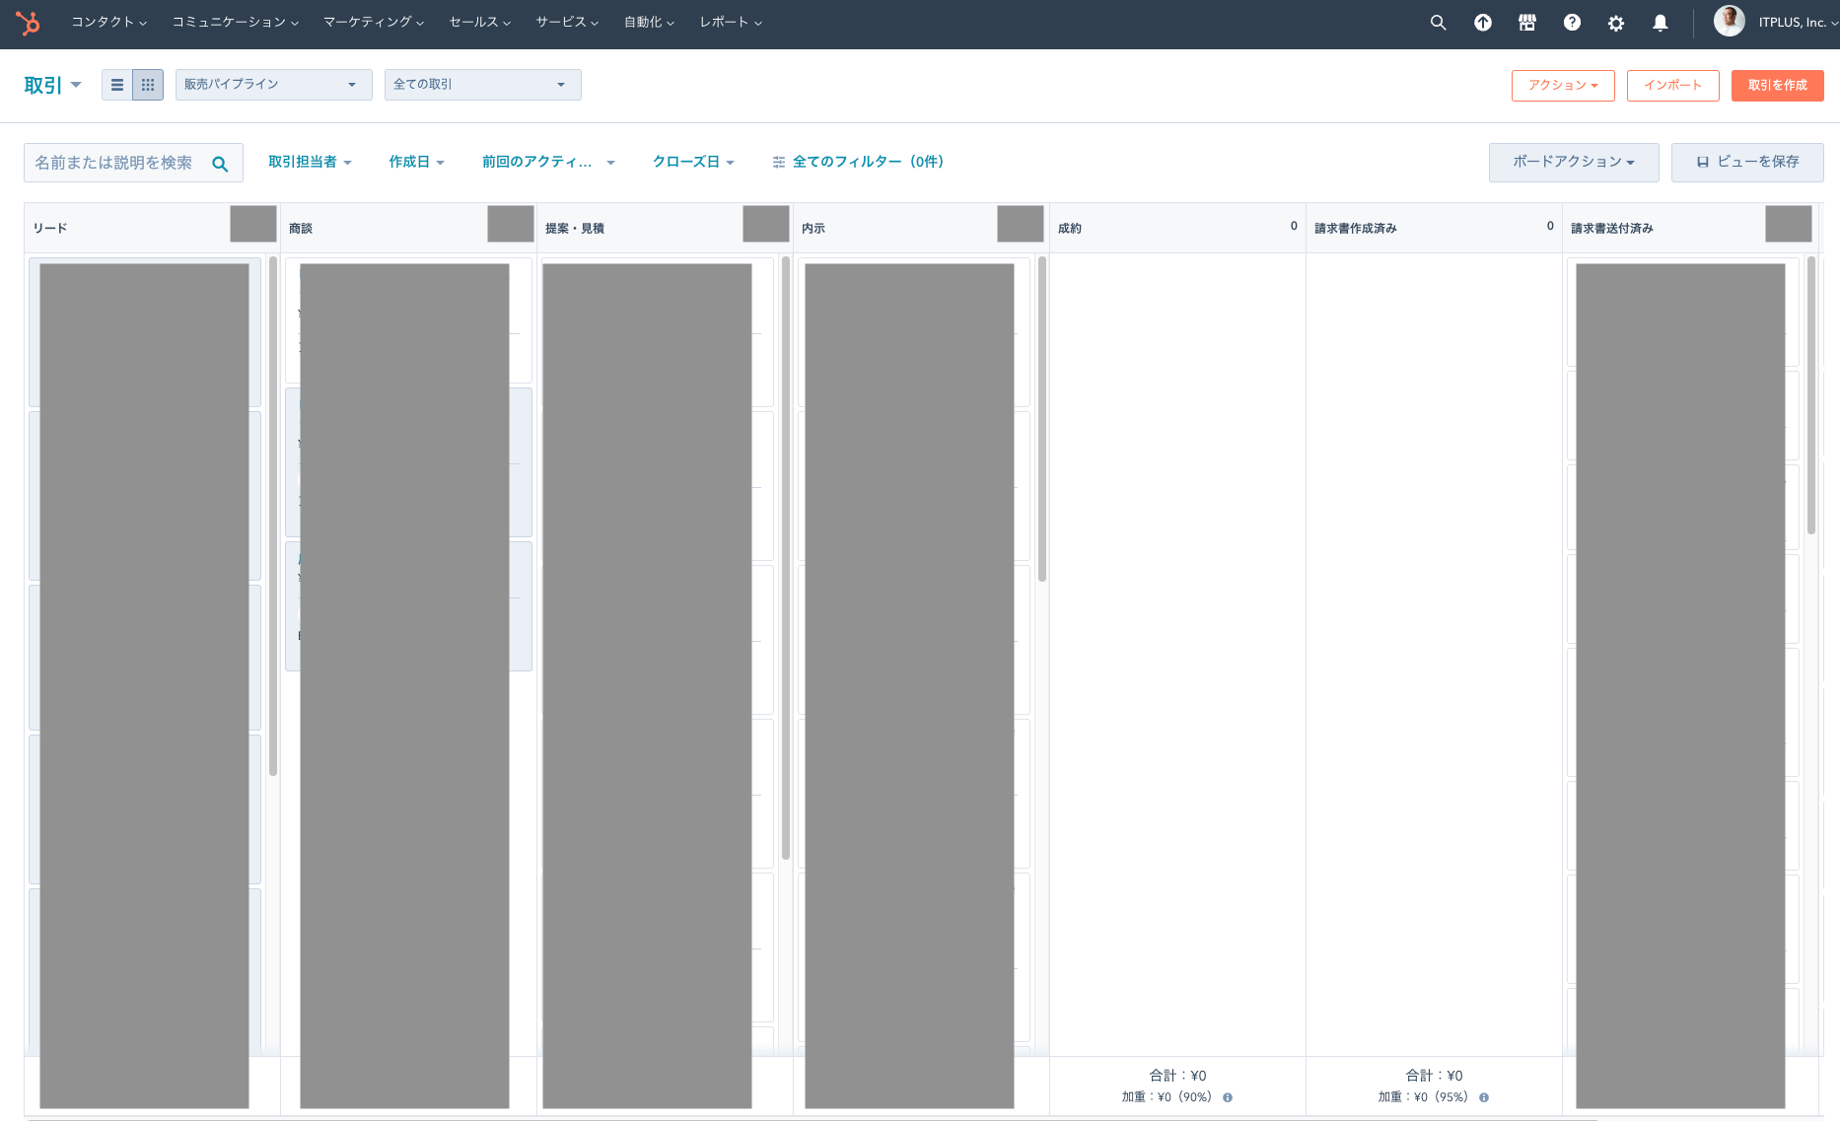1840x1121 pixels.
Task: Open the ボードアクション menu
Action: (x=1573, y=162)
